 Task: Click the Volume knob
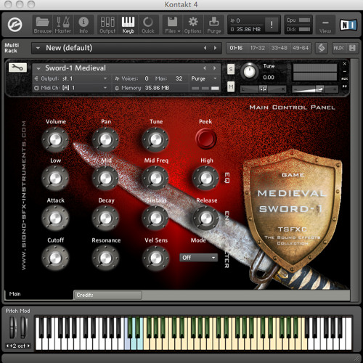tap(55, 139)
